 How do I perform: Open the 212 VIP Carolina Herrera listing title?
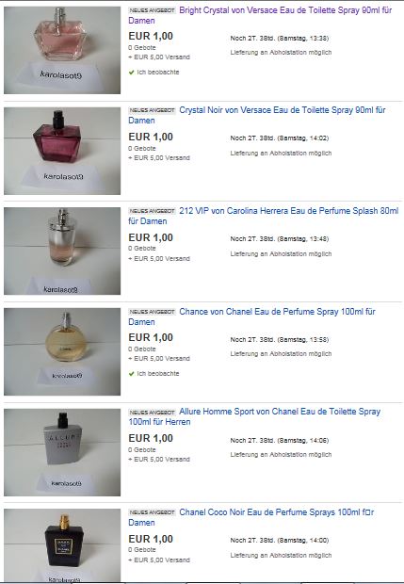tap(264, 216)
